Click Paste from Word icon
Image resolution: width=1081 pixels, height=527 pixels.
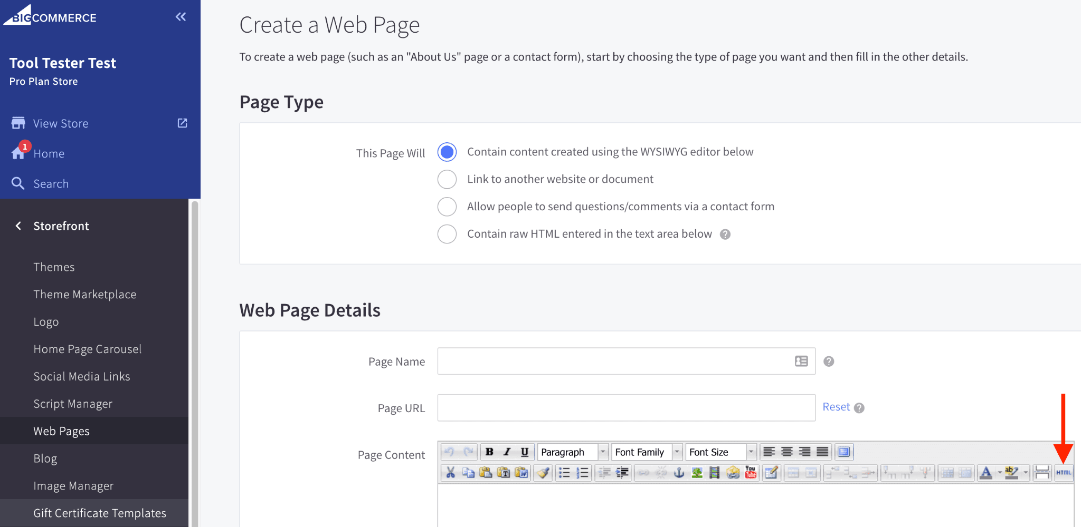pyautogui.click(x=521, y=473)
